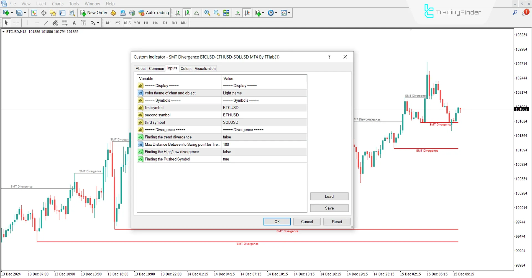Switch chart timeframe to H4

(155, 23)
